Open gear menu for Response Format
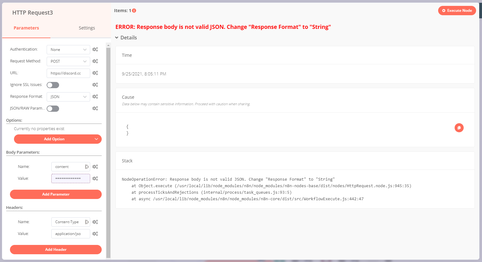482x262 pixels. pos(95,97)
